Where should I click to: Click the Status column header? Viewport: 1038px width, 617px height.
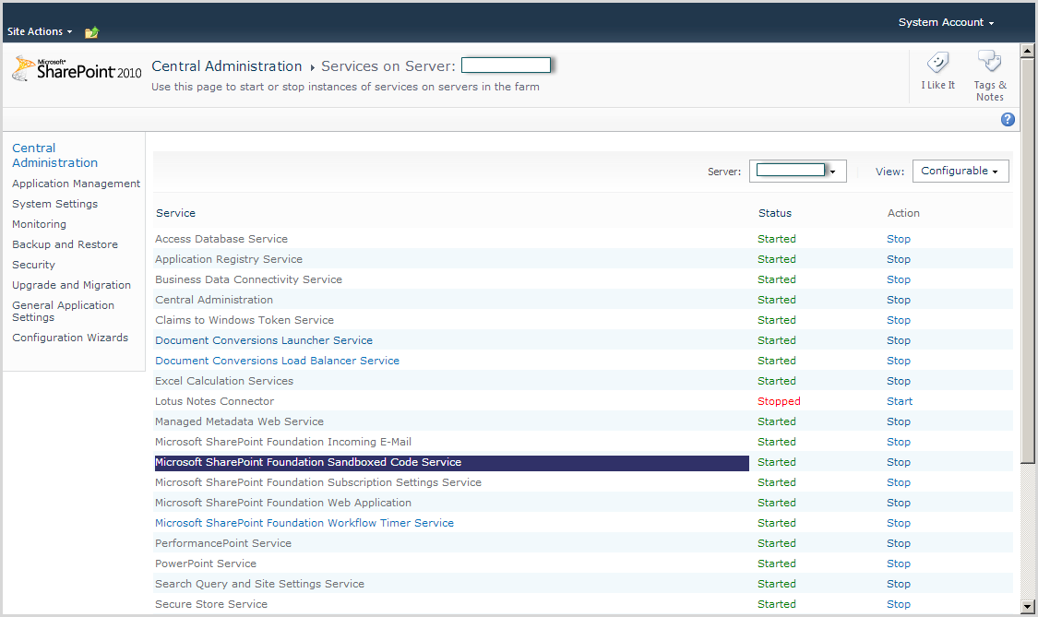774,213
